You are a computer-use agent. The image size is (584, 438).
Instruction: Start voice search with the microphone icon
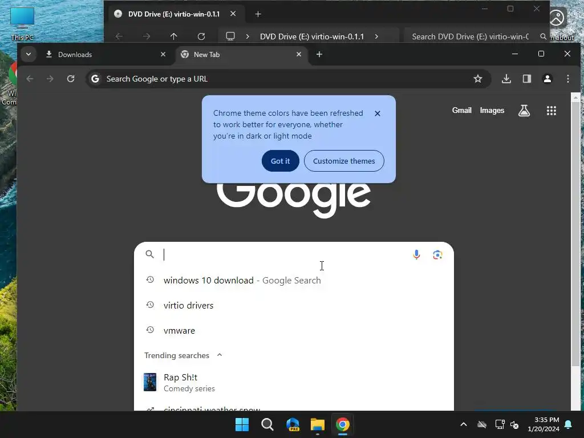[416, 254]
